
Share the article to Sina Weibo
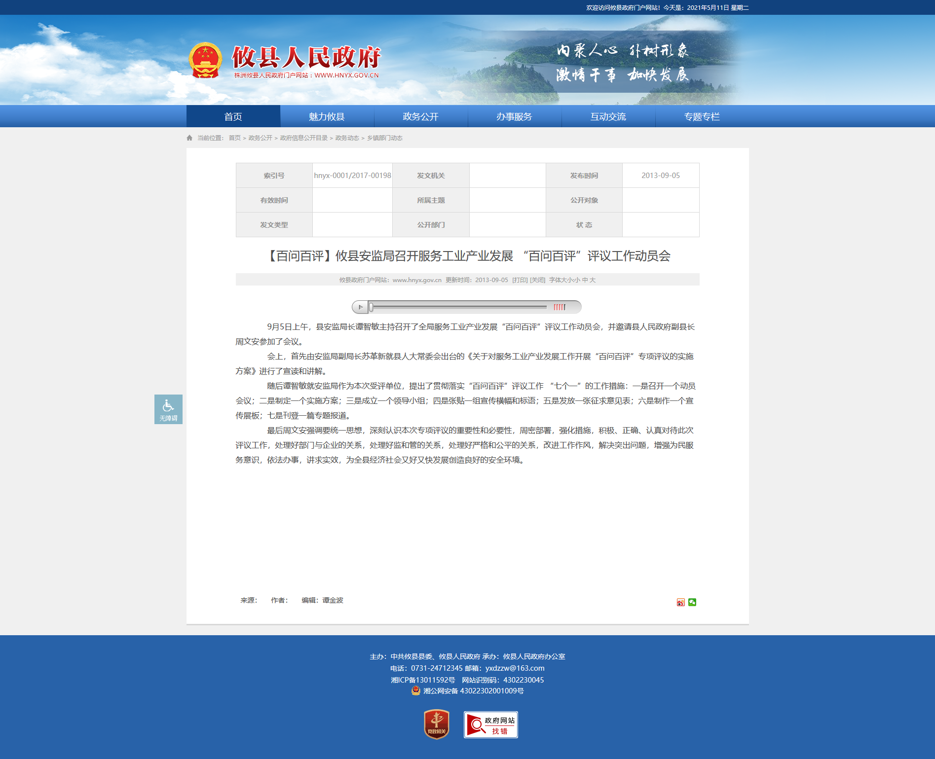pos(680,602)
